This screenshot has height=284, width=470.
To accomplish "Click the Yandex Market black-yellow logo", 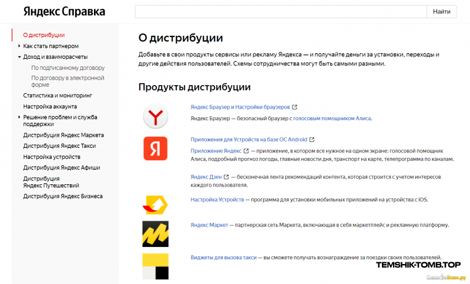I will (x=155, y=234).
